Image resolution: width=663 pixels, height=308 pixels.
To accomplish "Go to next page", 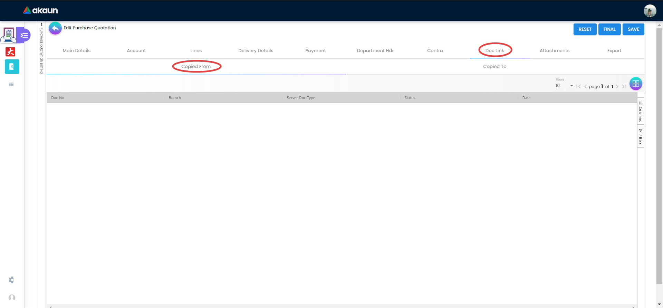I will pos(617,87).
